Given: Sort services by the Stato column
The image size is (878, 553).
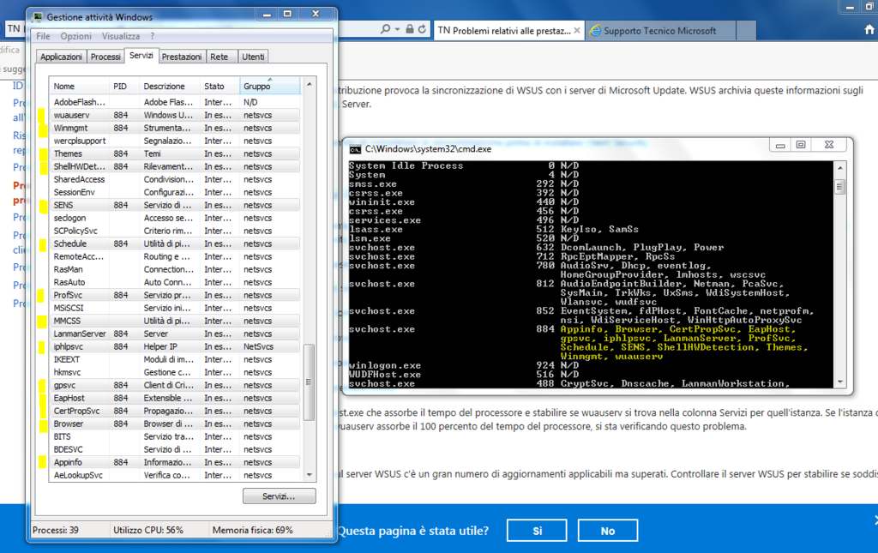Looking at the screenshot, I should tap(219, 87).
